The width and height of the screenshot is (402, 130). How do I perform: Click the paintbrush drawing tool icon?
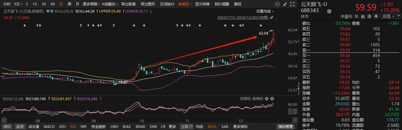coord(284,4)
